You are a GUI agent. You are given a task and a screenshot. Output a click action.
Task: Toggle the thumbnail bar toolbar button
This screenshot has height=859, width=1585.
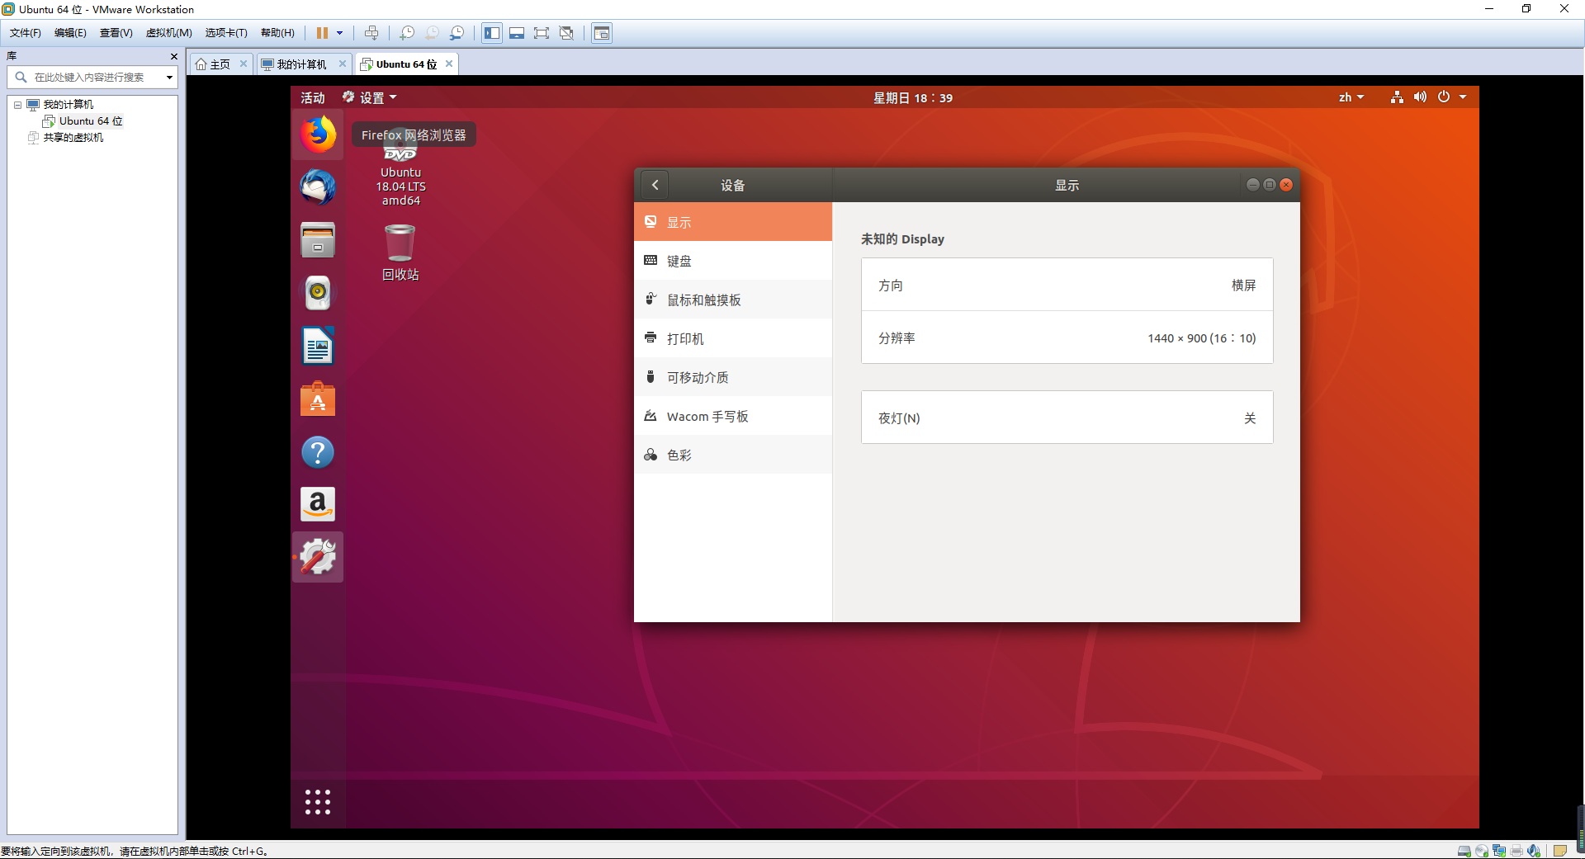tap(517, 33)
